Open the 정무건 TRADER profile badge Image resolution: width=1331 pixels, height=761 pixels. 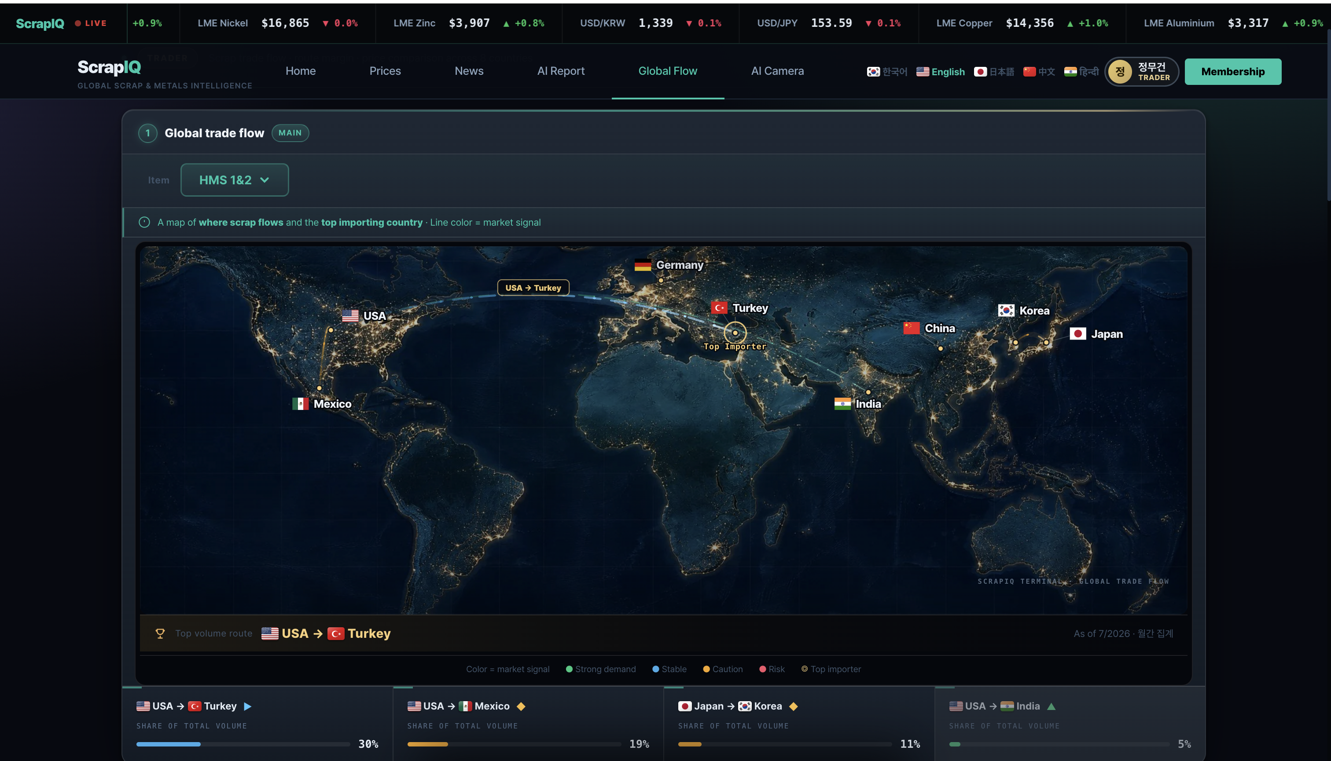coord(1142,72)
